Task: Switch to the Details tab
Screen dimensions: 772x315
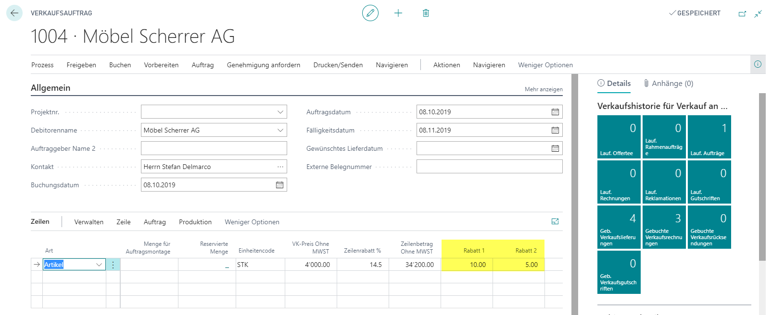Action: pyautogui.click(x=614, y=83)
